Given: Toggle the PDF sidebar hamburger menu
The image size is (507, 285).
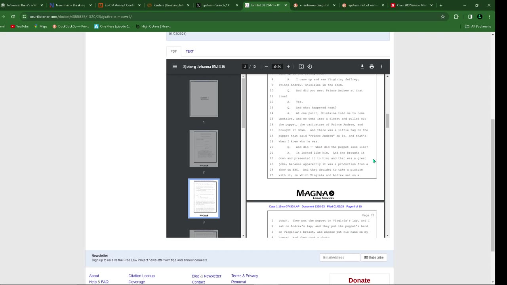Looking at the screenshot, I should click(175, 66).
